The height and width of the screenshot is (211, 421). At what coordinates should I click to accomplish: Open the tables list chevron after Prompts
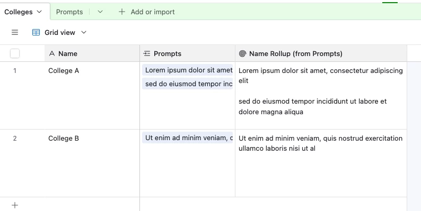100,12
